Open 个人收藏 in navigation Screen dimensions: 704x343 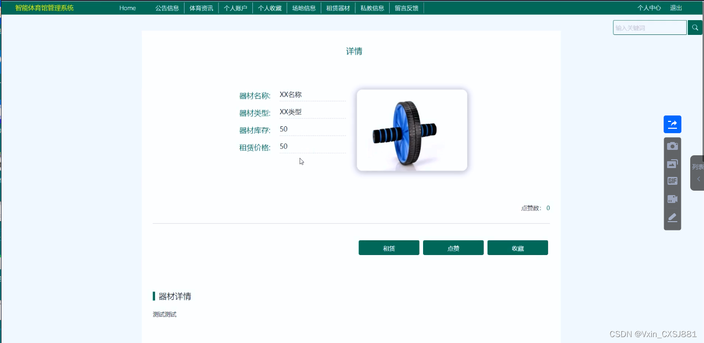click(270, 8)
